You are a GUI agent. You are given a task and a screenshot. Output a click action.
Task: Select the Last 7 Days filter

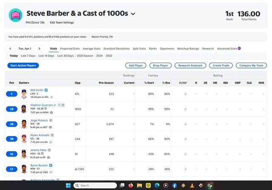(x=28, y=55)
